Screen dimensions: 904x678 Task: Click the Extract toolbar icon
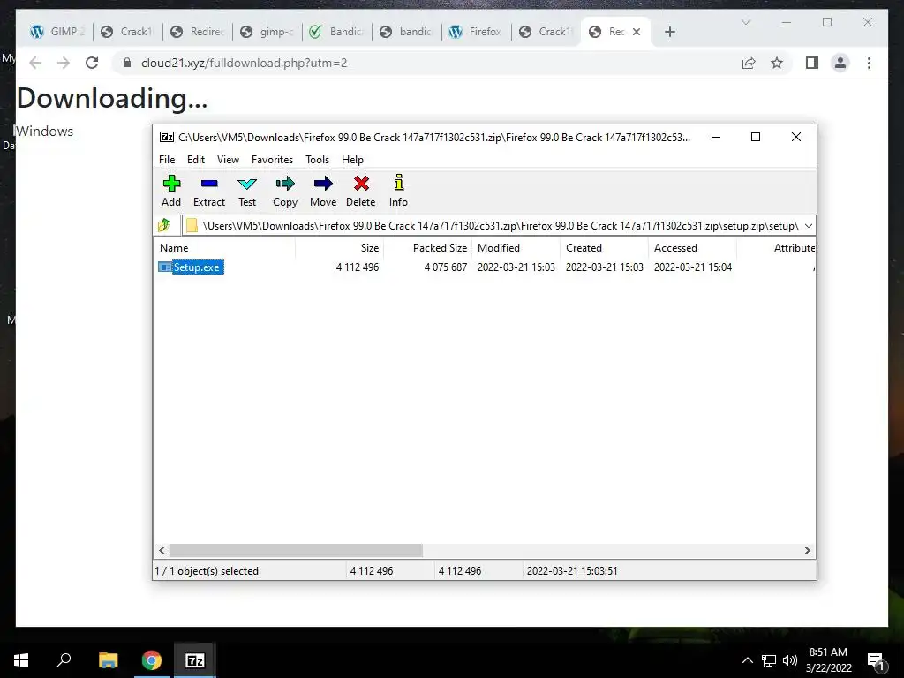tap(208, 191)
